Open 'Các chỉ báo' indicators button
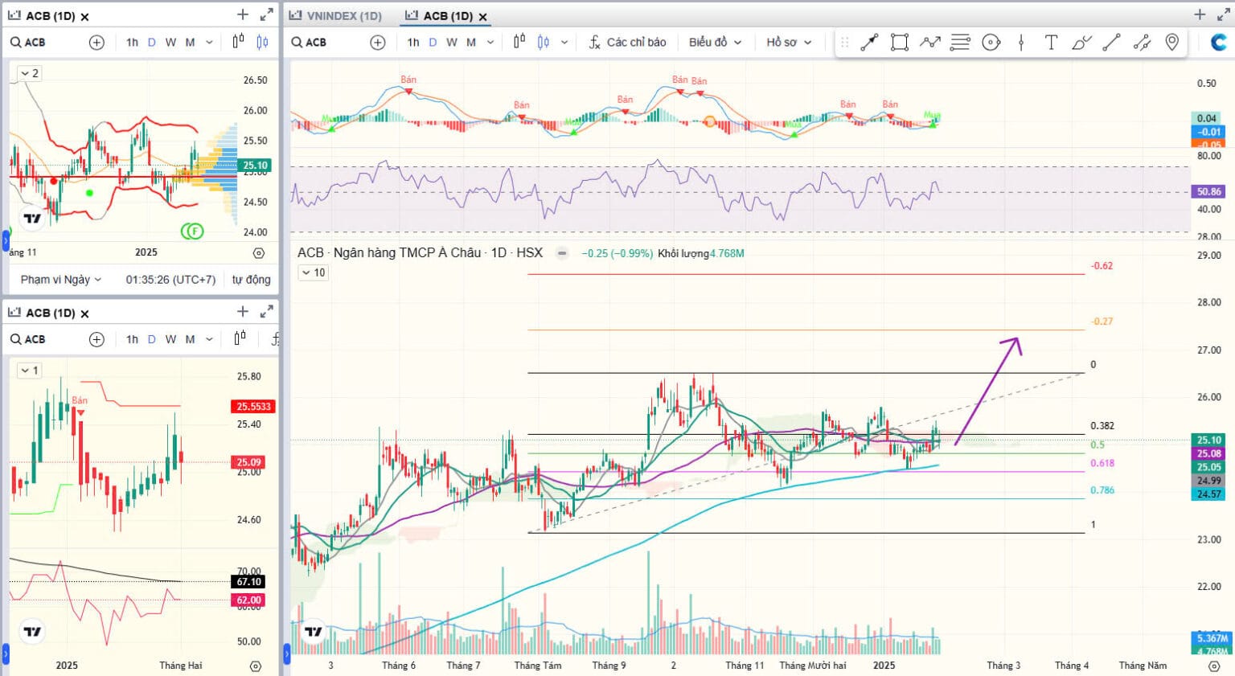Image resolution: width=1235 pixels, height=676 pixels. point(627,43)
